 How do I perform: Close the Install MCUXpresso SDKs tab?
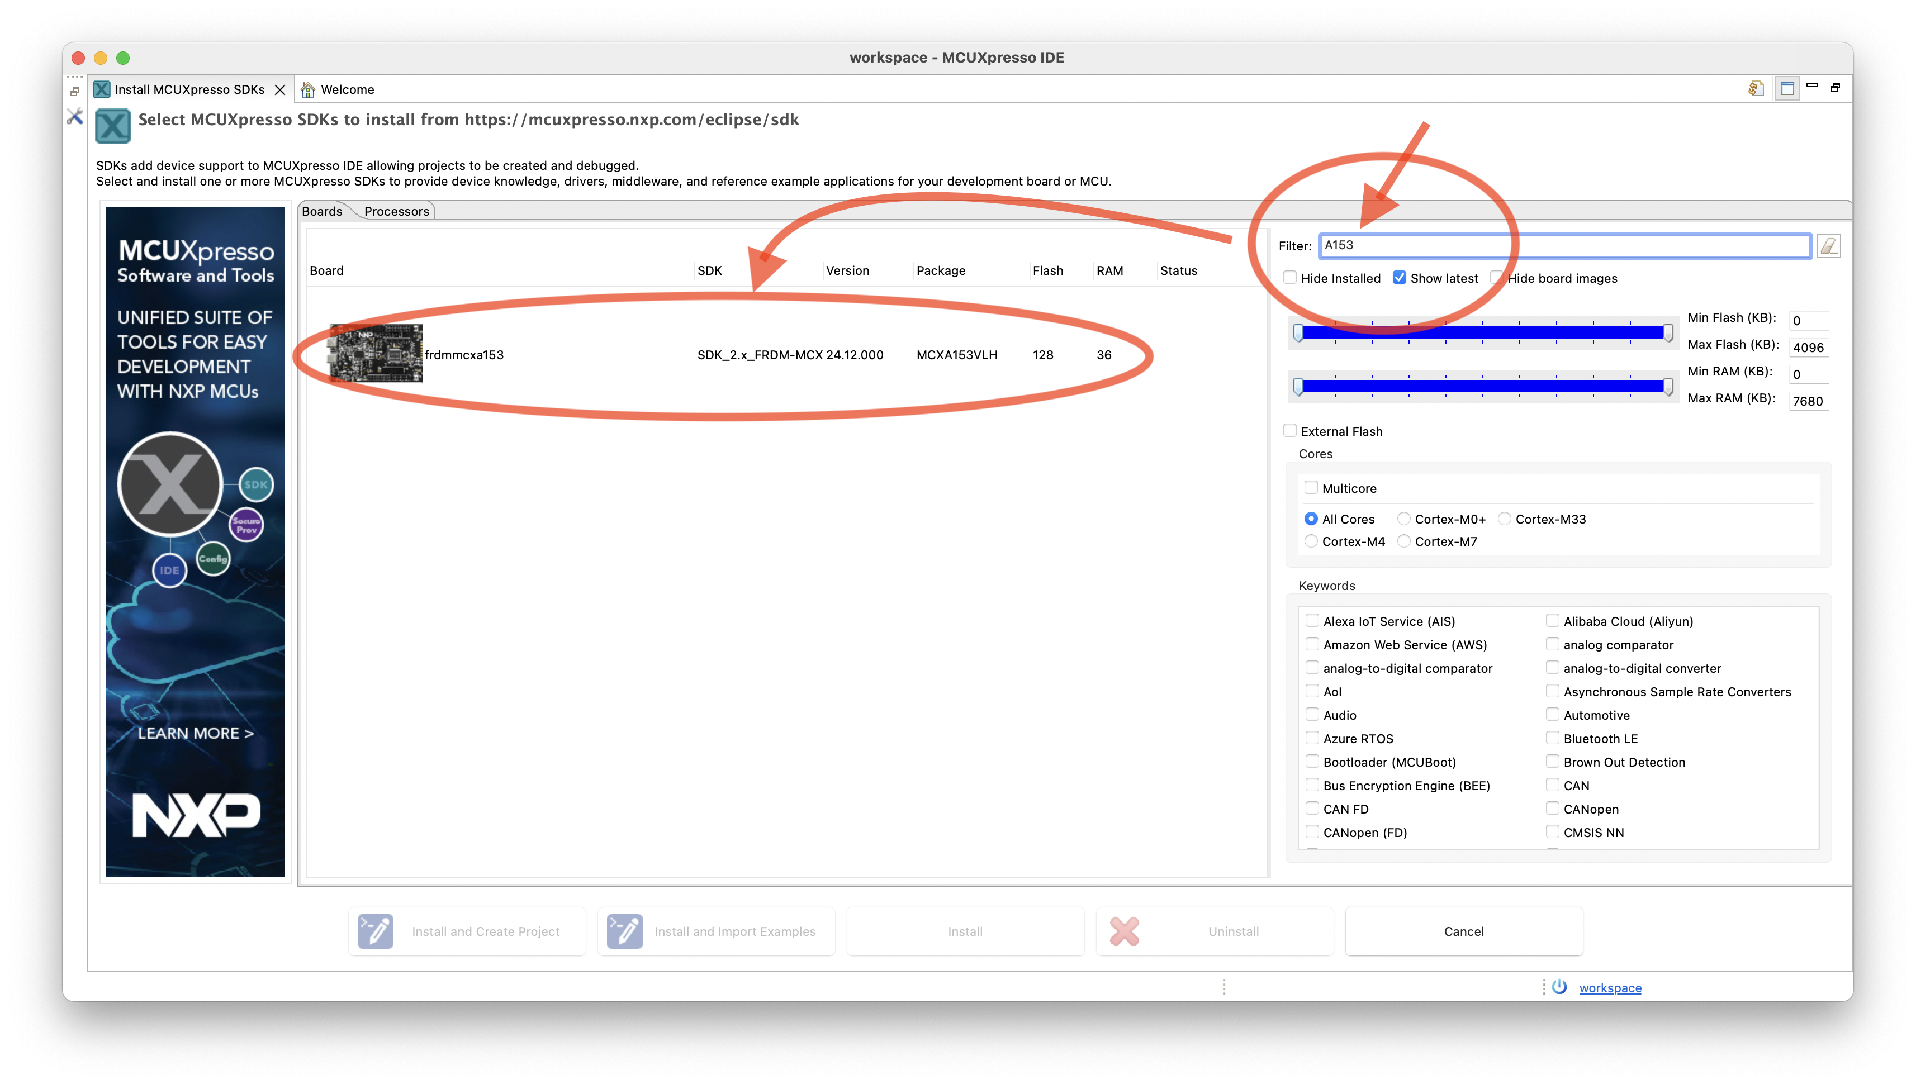(x=280, y=89)
